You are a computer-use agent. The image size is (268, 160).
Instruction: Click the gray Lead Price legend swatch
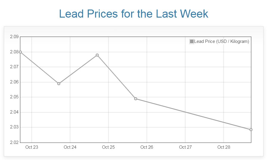click(192, 41)
